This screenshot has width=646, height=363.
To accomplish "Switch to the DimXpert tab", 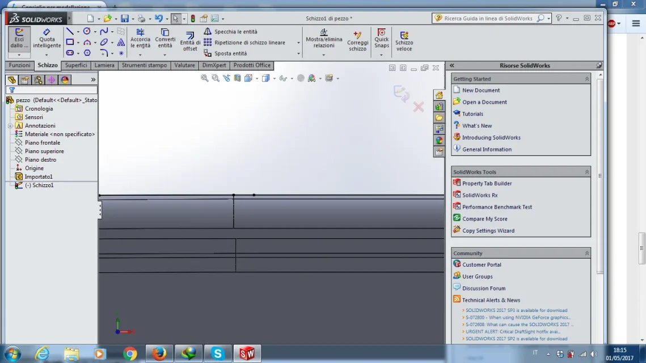I will [x=214, y=65].
